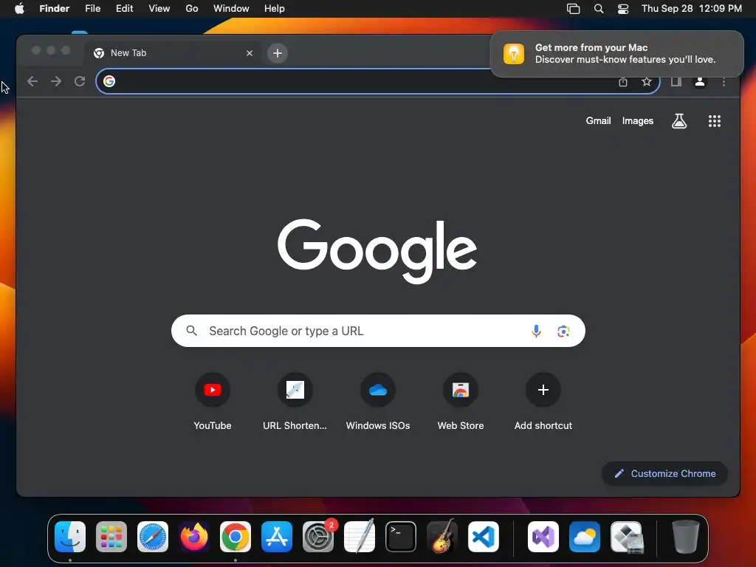Viewport: 756px width, 567px height.
Task: Open the Windows ISOs shortcut
Action: [x=377, y=402]
